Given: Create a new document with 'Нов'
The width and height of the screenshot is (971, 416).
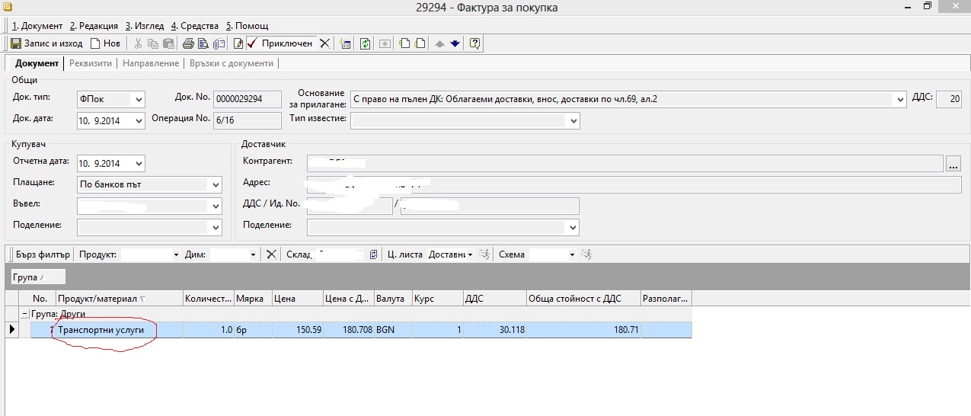Looking at the screenshot, I should pos(105,43).
